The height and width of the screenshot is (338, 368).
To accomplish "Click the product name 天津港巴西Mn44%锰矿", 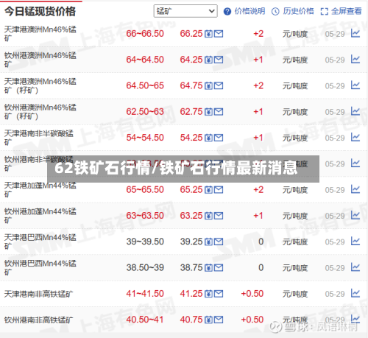I will point(40,242).
